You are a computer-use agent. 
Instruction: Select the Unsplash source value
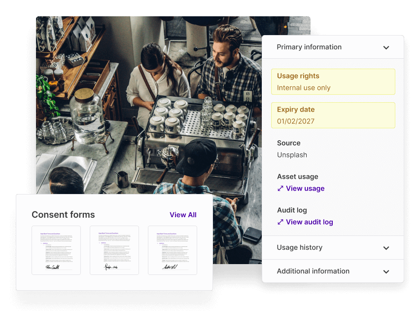[292, 155]
